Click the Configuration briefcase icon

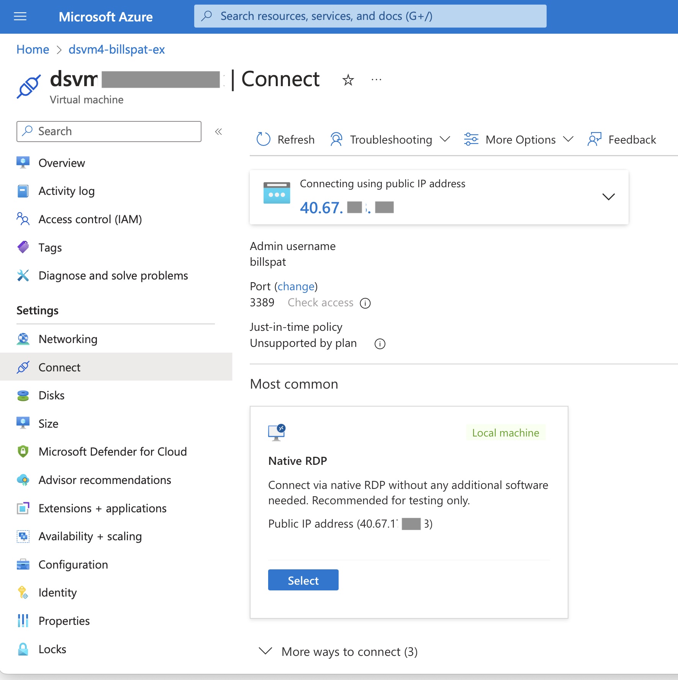(x=23, y=564)
